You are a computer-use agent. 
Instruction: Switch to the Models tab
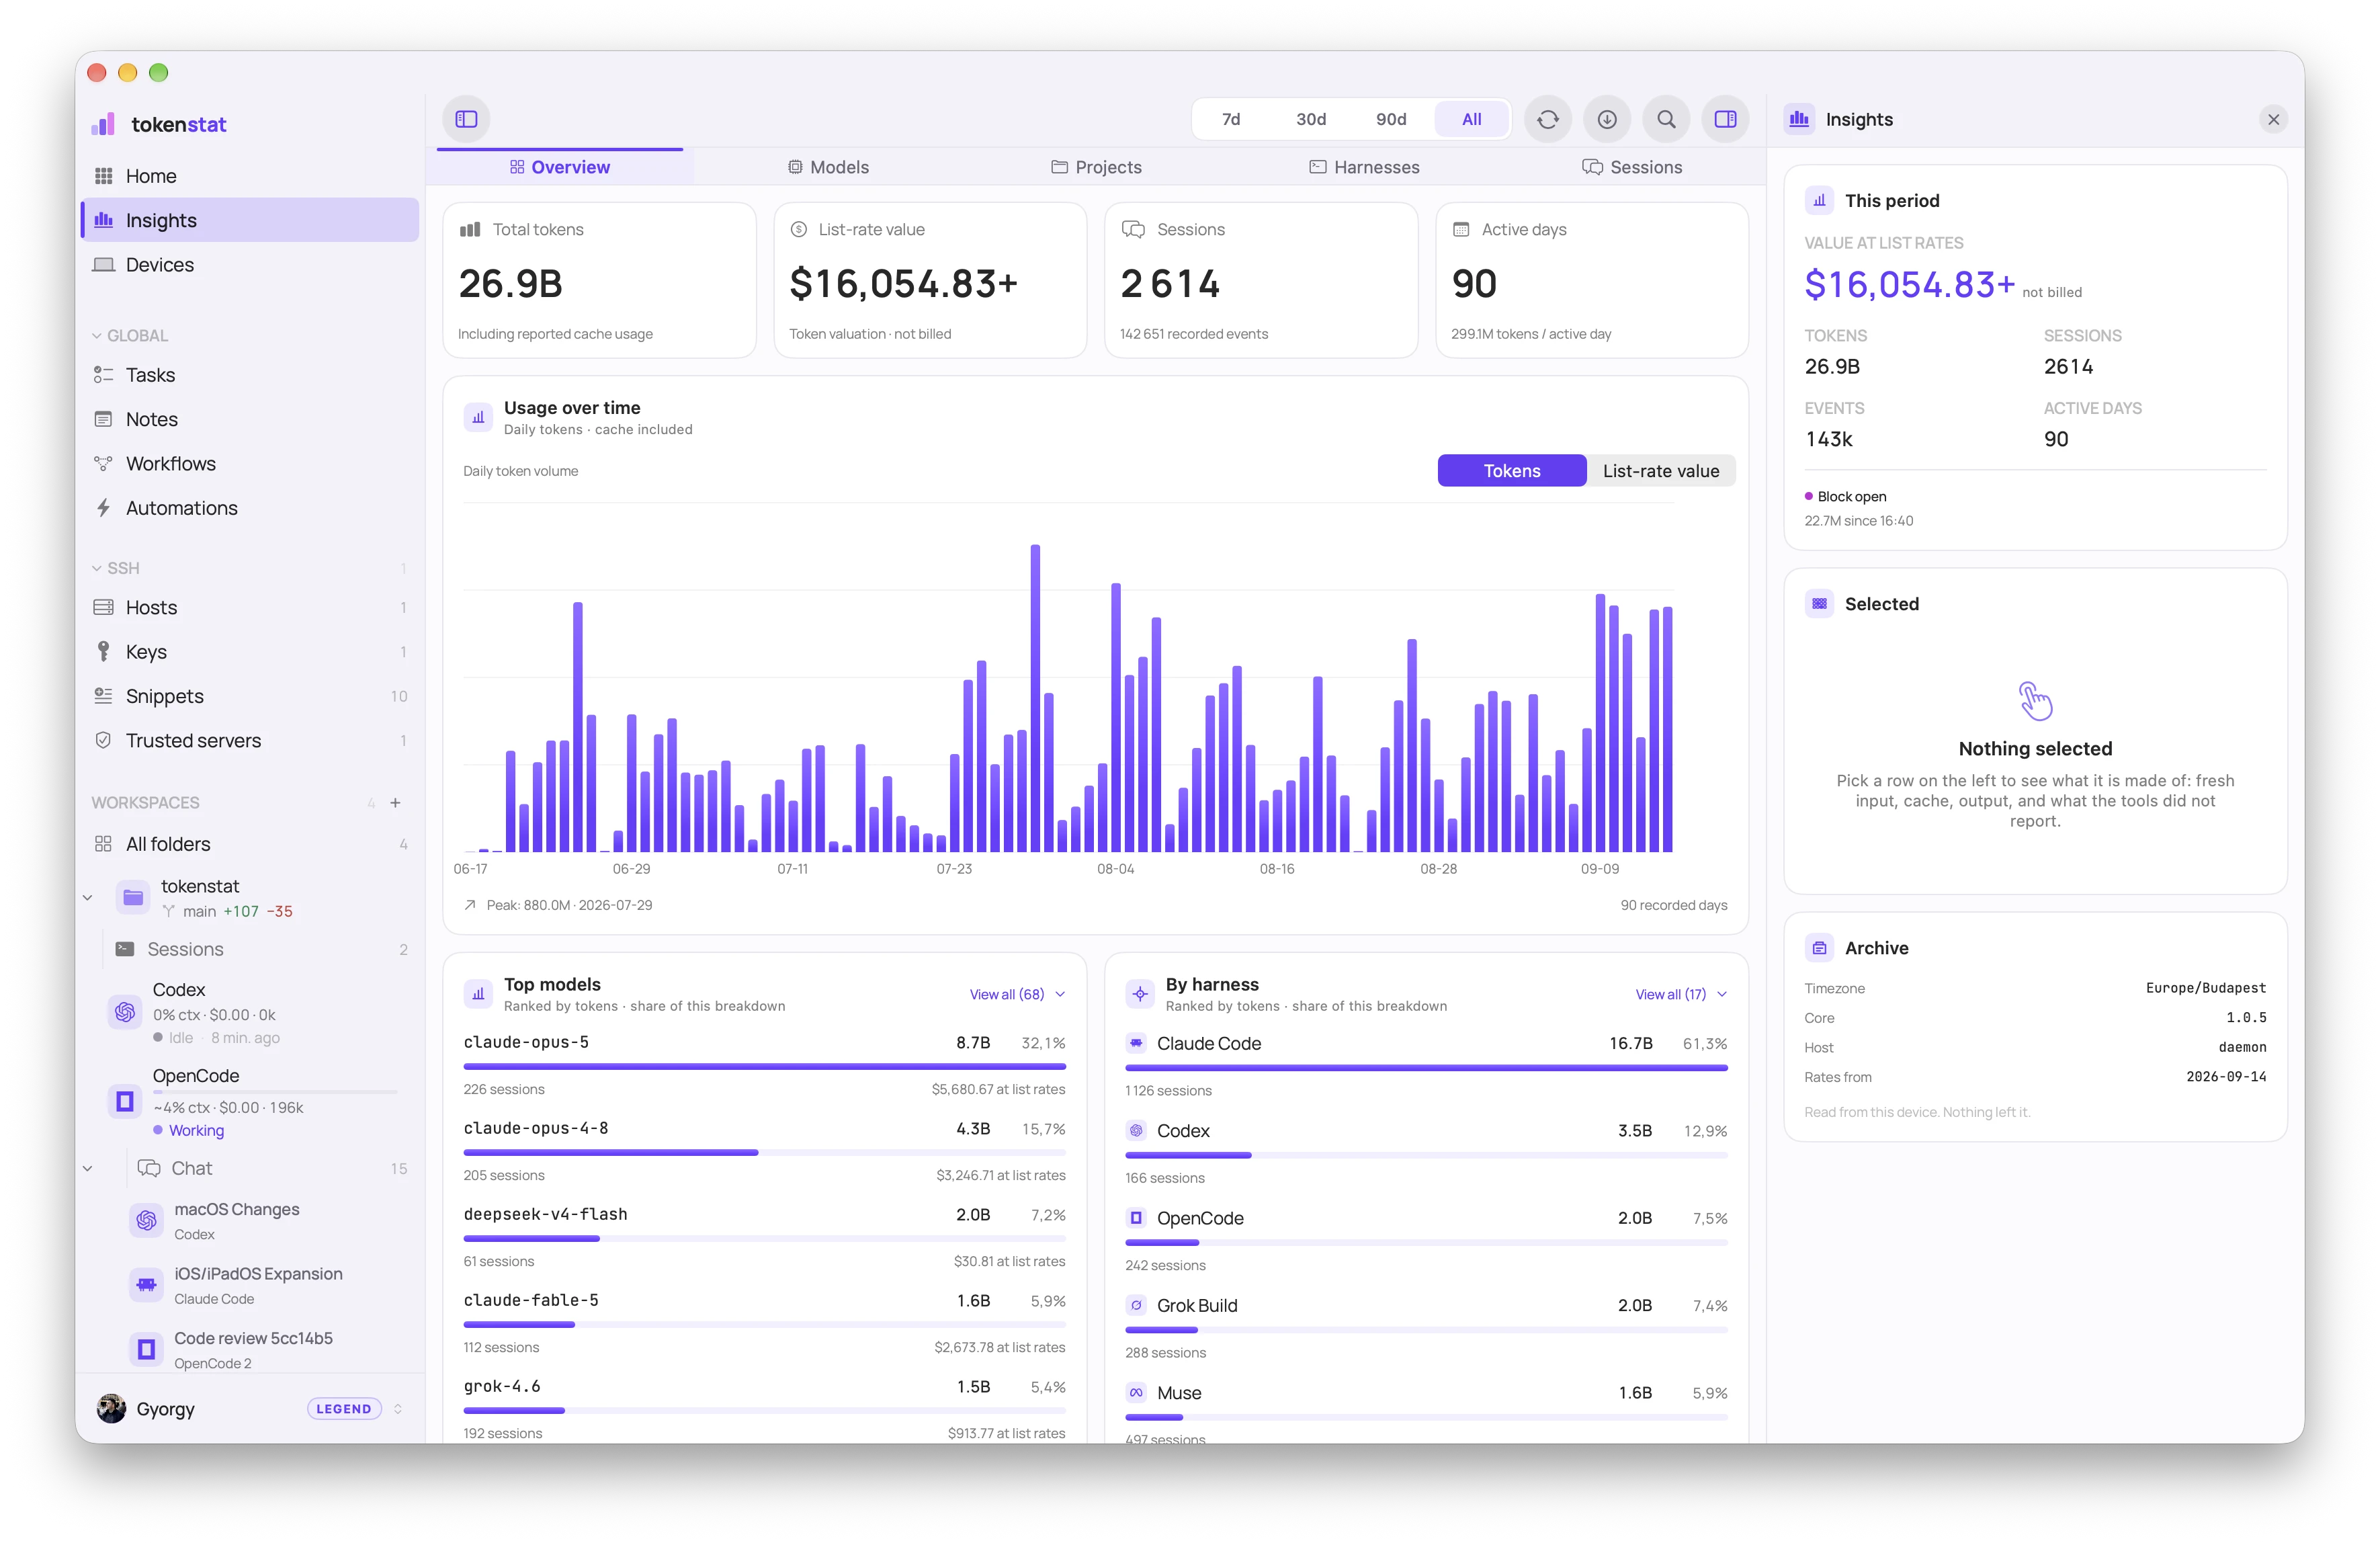click(828, 167)
